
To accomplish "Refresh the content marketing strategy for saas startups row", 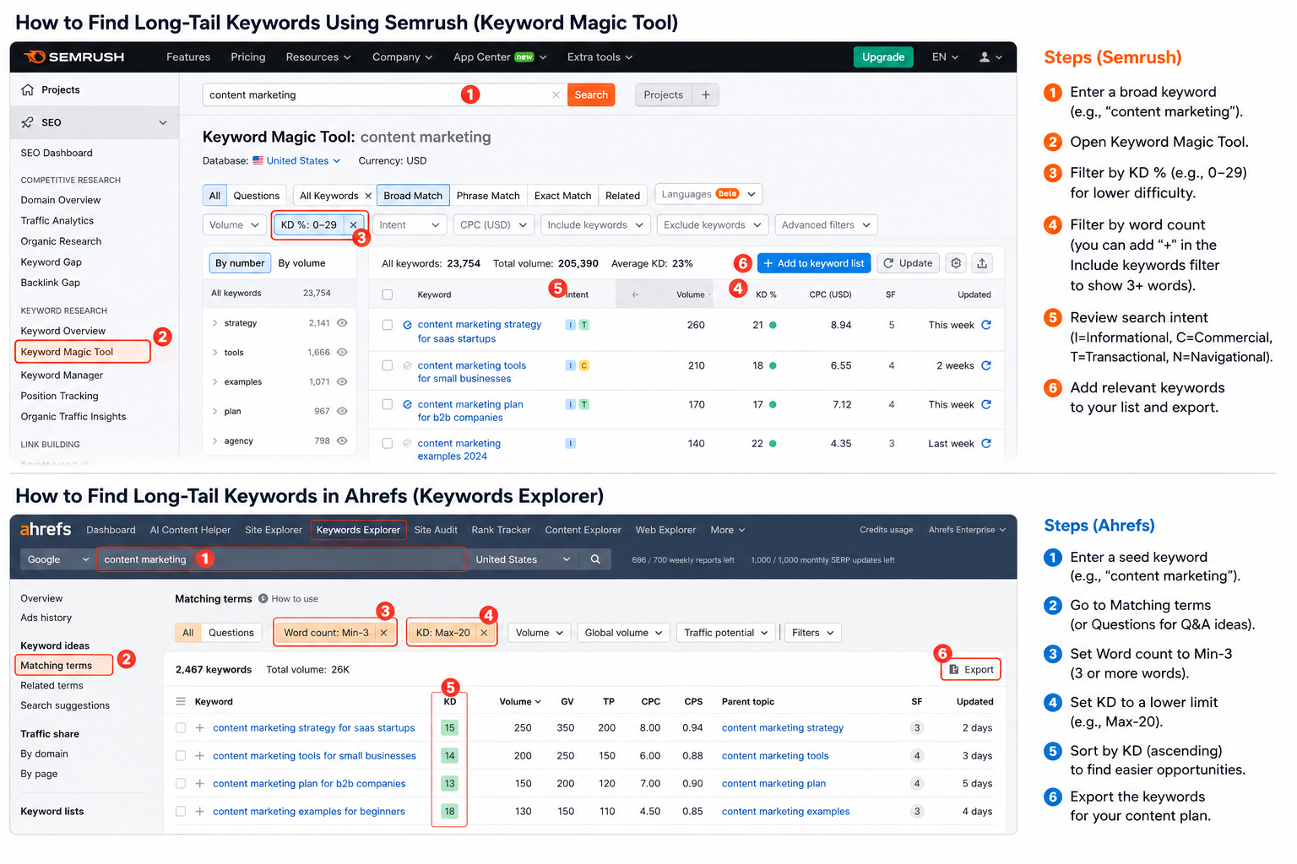I will pos(986,325).
